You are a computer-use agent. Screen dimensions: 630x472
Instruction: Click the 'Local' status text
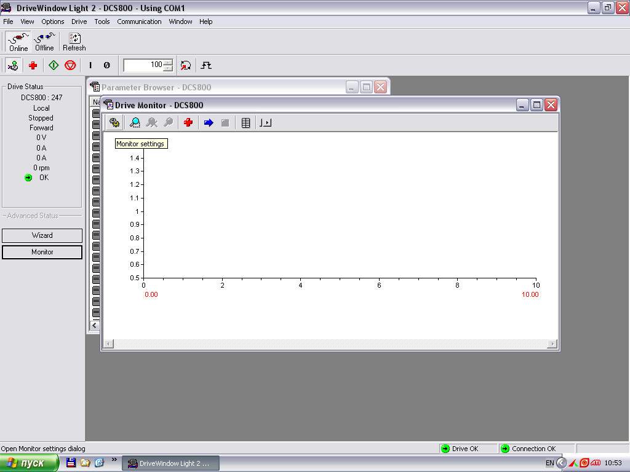click(41, 108)
